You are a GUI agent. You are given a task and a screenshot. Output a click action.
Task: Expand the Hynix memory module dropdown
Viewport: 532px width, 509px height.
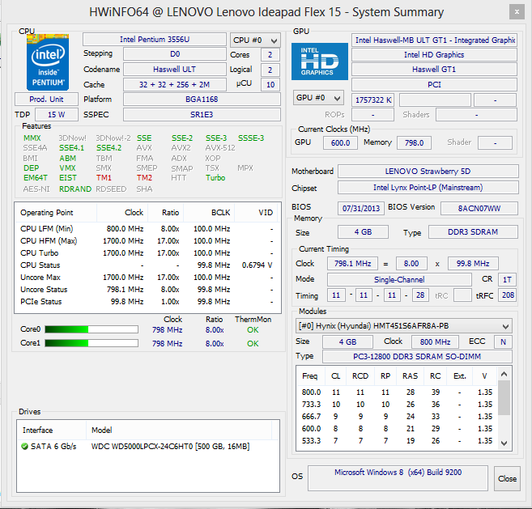404,326
